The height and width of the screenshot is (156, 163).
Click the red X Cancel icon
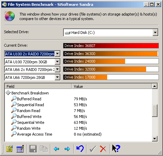pyautogui.click(x=103, y=149)
